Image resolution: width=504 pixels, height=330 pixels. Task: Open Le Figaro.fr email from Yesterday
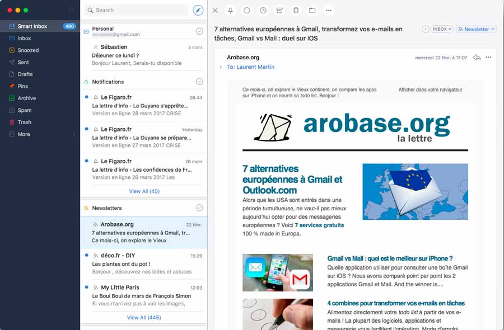coord(144,138)
